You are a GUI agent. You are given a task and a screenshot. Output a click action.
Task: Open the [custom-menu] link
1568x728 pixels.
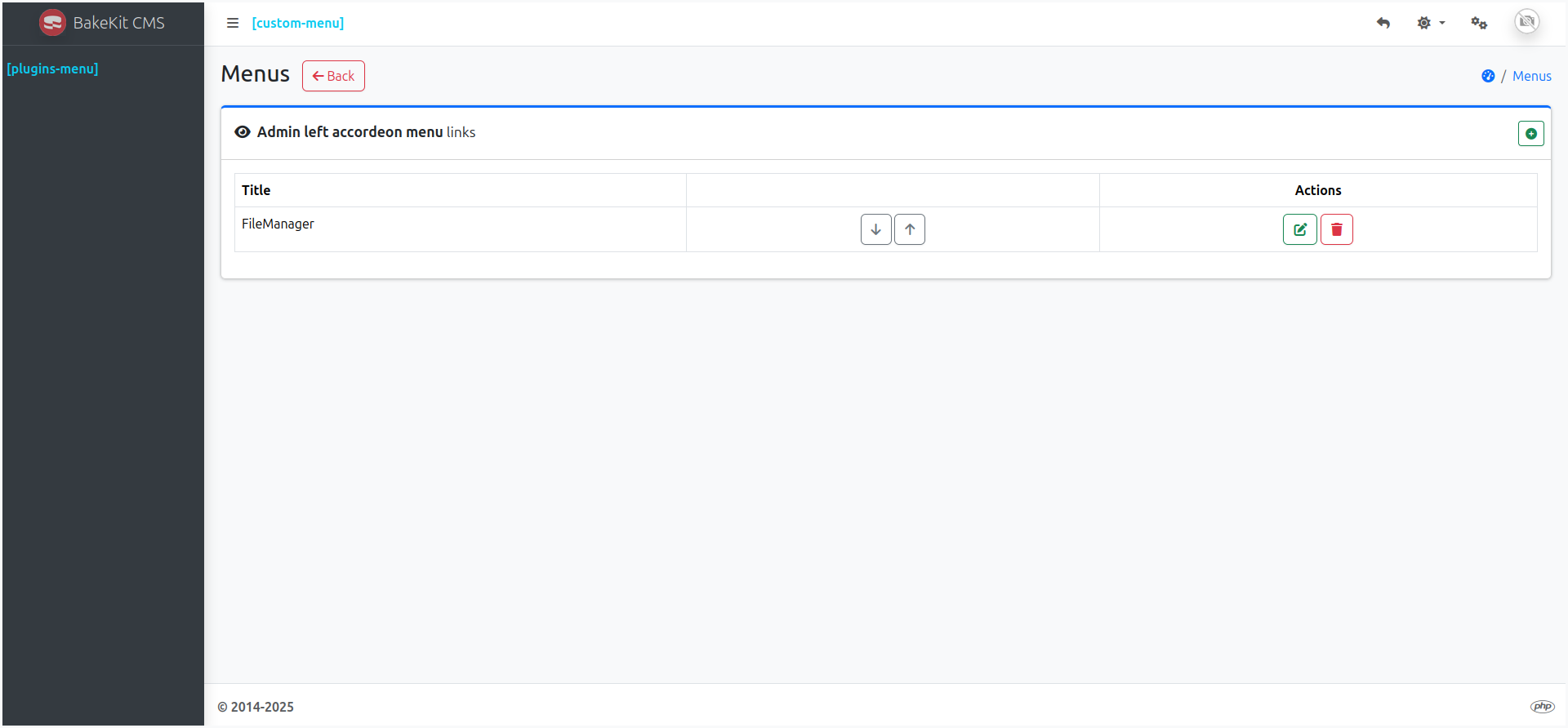[298, 23]
